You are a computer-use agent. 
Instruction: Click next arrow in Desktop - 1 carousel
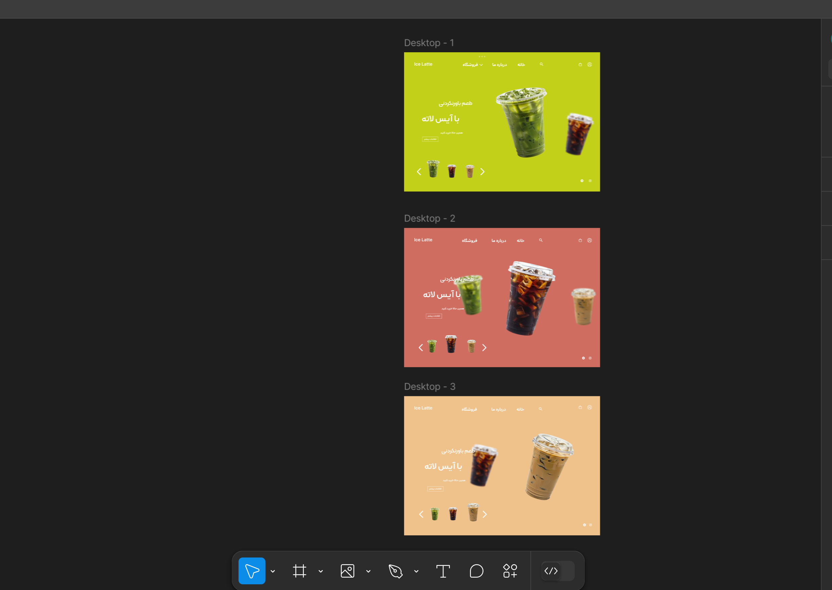482,172
